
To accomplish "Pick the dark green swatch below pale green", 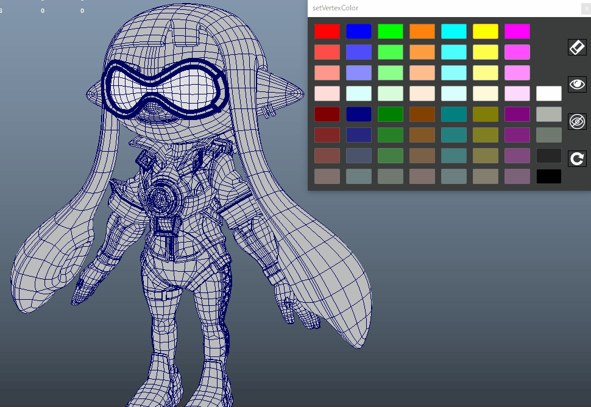I will click(391, 114).
